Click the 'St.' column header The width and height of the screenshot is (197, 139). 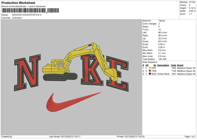click(155, 65)
